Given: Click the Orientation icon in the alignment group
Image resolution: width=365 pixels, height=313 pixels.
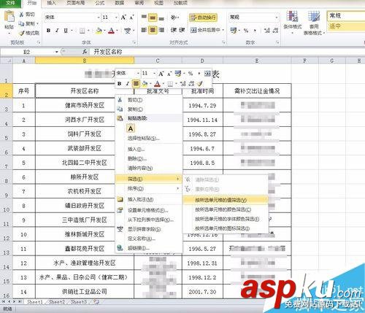Looking at the screenshot, I should [174, 18].
